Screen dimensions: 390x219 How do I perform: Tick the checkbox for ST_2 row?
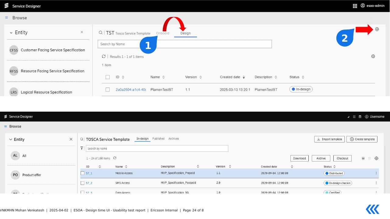click(83, 183)
